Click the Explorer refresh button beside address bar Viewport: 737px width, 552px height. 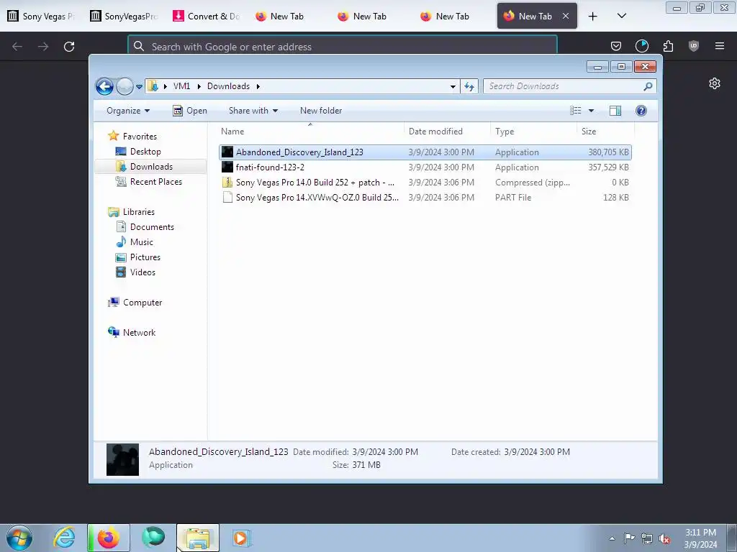[x=469, y=86]
